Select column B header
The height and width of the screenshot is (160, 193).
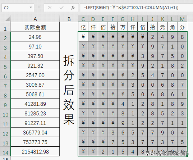69,19
